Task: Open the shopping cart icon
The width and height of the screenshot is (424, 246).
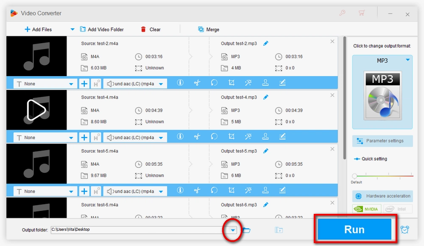Action: (x=362, y=13)
